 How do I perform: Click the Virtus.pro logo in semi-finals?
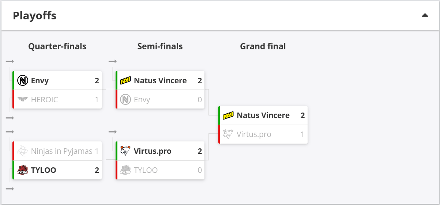tap(125, 151)
